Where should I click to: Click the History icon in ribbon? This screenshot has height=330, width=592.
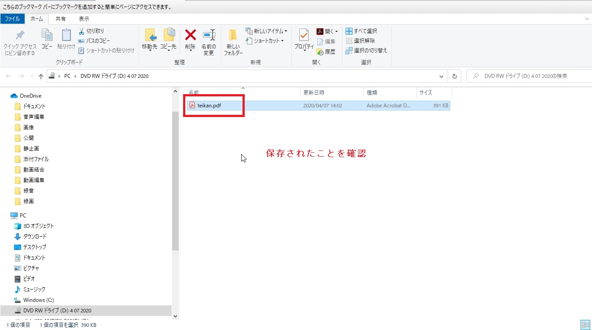tap(326, 51)
